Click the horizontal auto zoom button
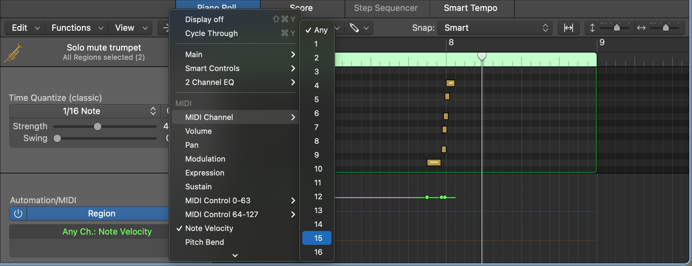This screenshot has height=266, width=692. coord(568,28)
